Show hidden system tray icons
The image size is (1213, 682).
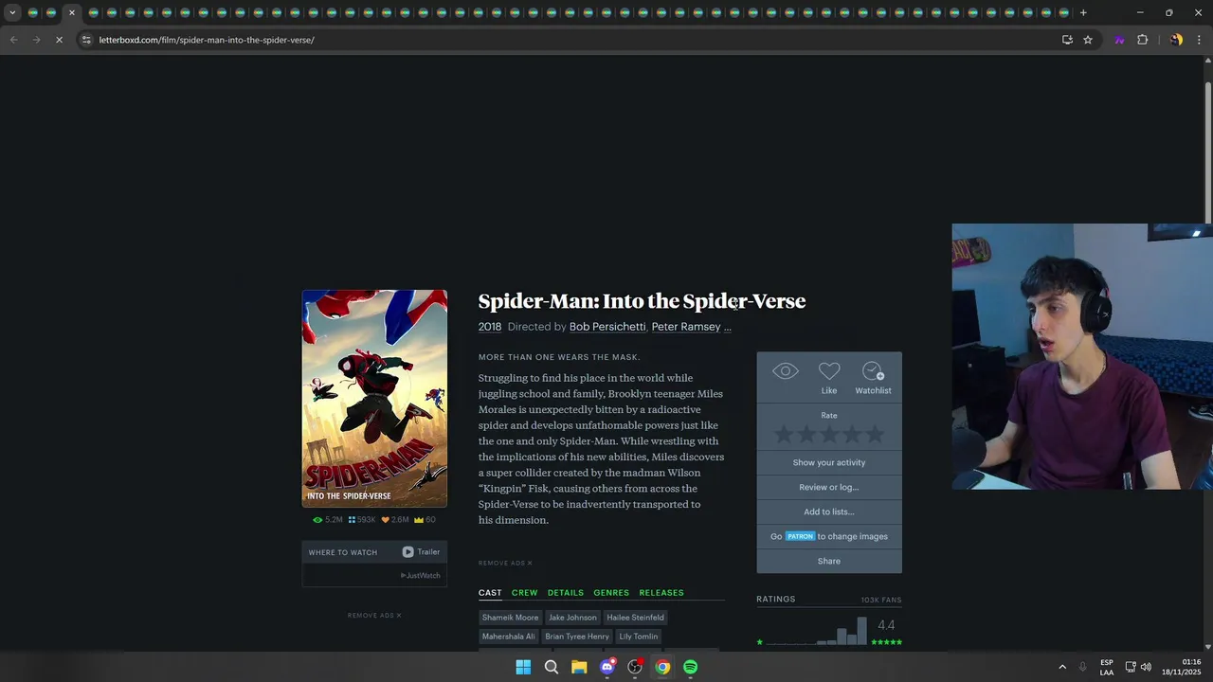1062,667
